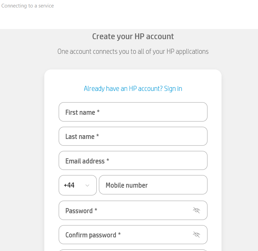The height and width of the screenshot is (251, 258).
Task: Show the Password field contents via eye icon
Action: (196, 210)
